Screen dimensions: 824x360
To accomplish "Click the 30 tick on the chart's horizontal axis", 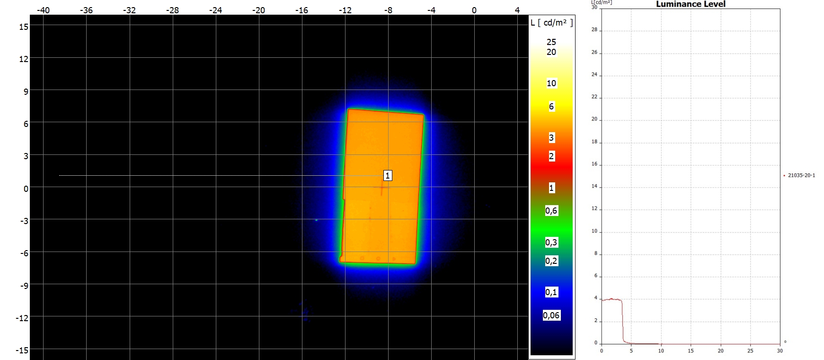I will 780,351.
